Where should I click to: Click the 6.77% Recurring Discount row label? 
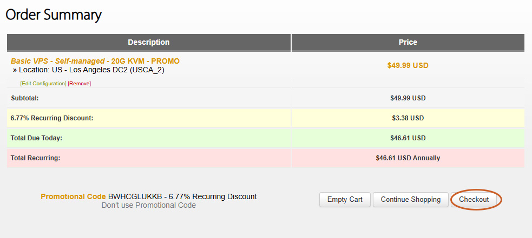tap(52, 118)
